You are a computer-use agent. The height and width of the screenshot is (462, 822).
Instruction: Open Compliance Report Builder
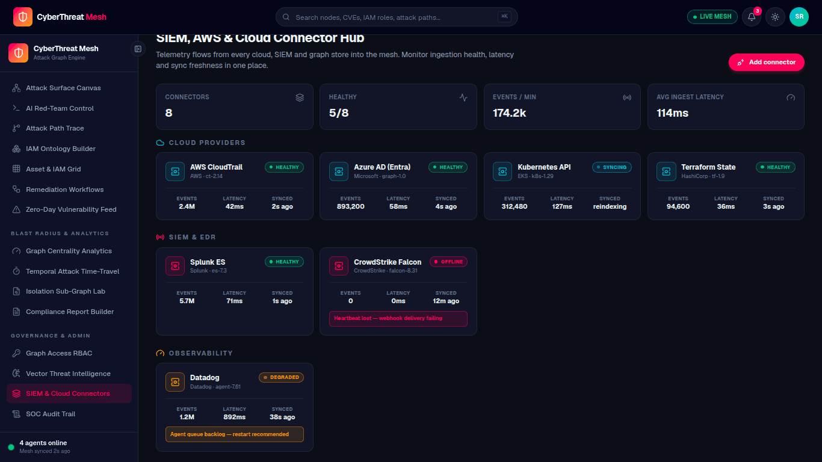tap(69, 312)
